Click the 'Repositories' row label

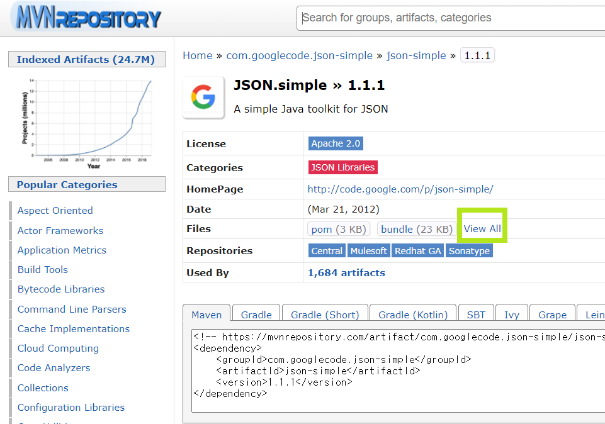coord(220,250)
